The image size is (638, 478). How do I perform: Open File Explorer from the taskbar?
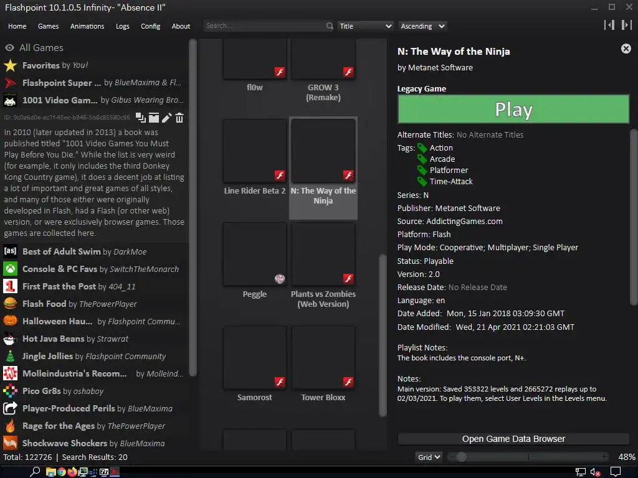(x=51, y=472)
